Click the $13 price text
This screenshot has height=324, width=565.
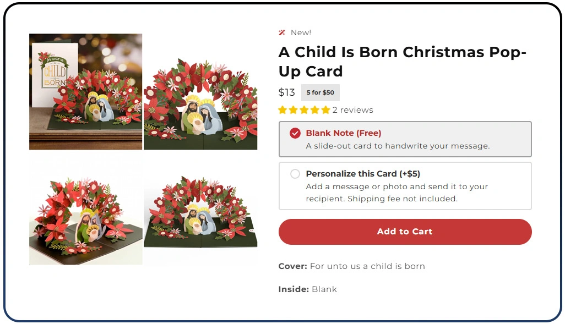click(286, 92)
